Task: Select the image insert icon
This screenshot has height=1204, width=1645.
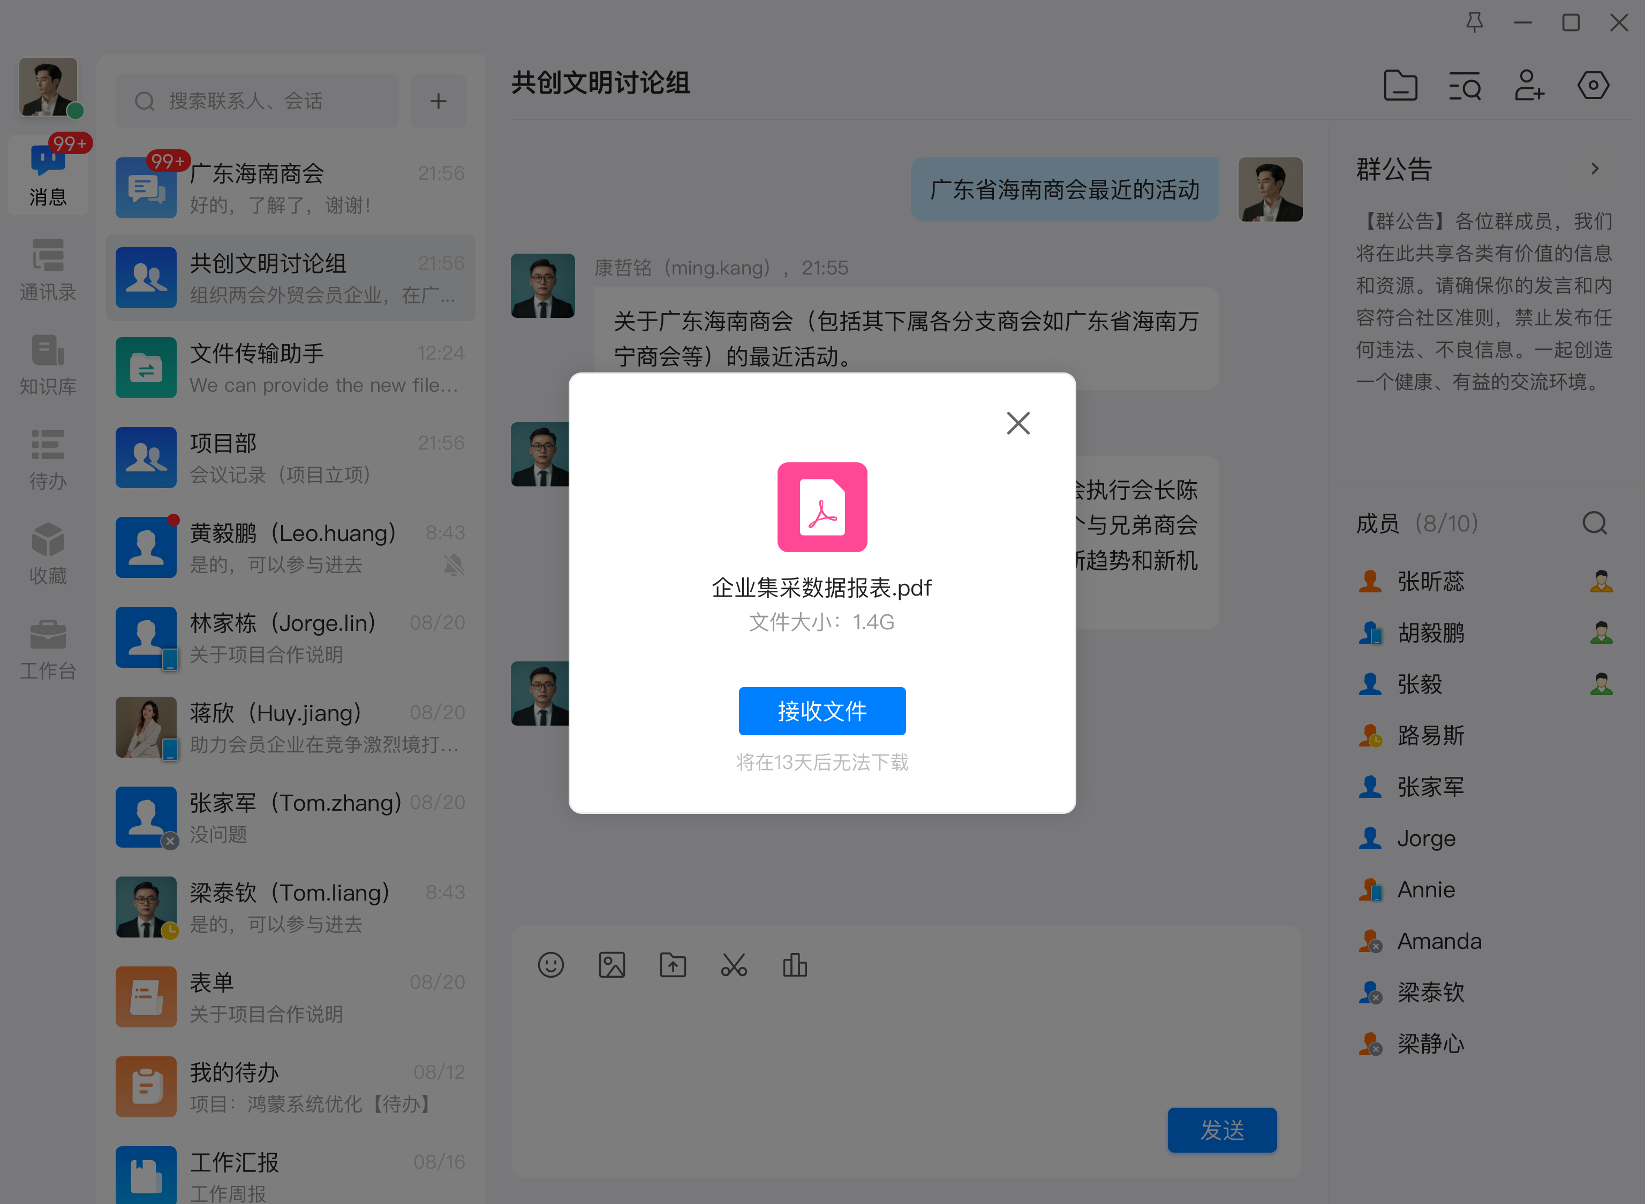Action: (x=612, y=964)
